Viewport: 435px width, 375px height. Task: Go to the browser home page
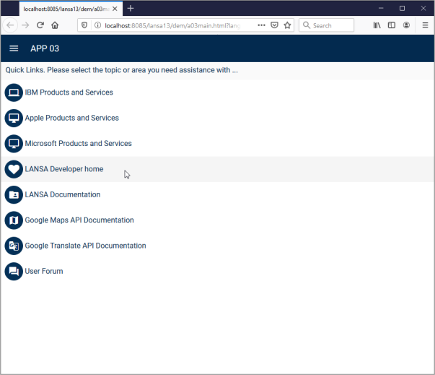(x=55, y=25)
